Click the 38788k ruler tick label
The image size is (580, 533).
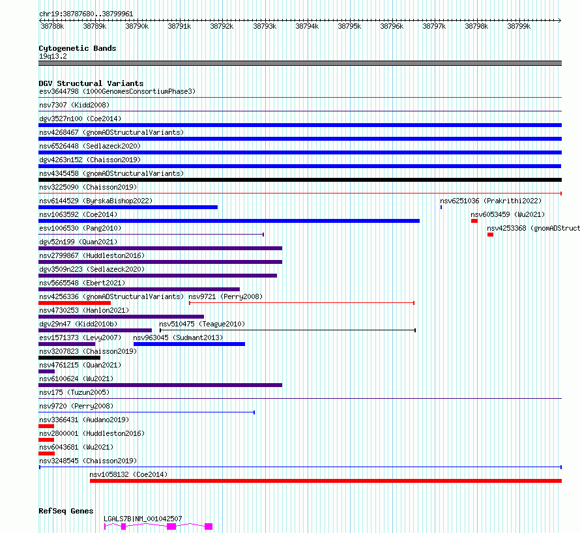52,26
